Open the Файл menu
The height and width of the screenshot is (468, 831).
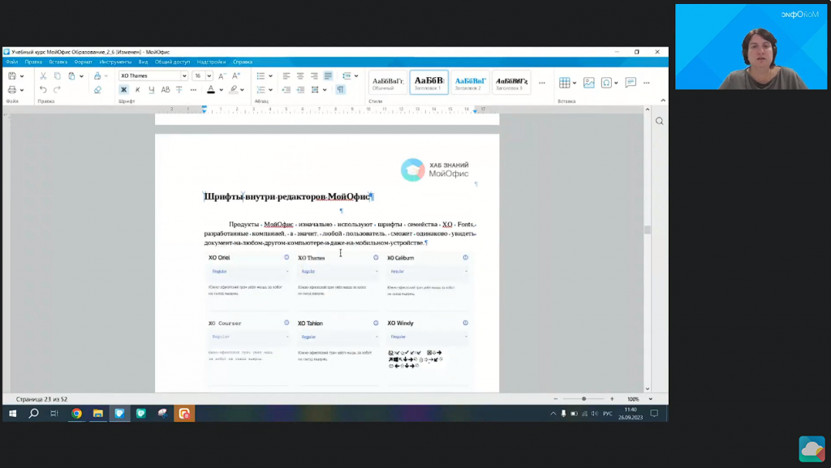(11, 62)
